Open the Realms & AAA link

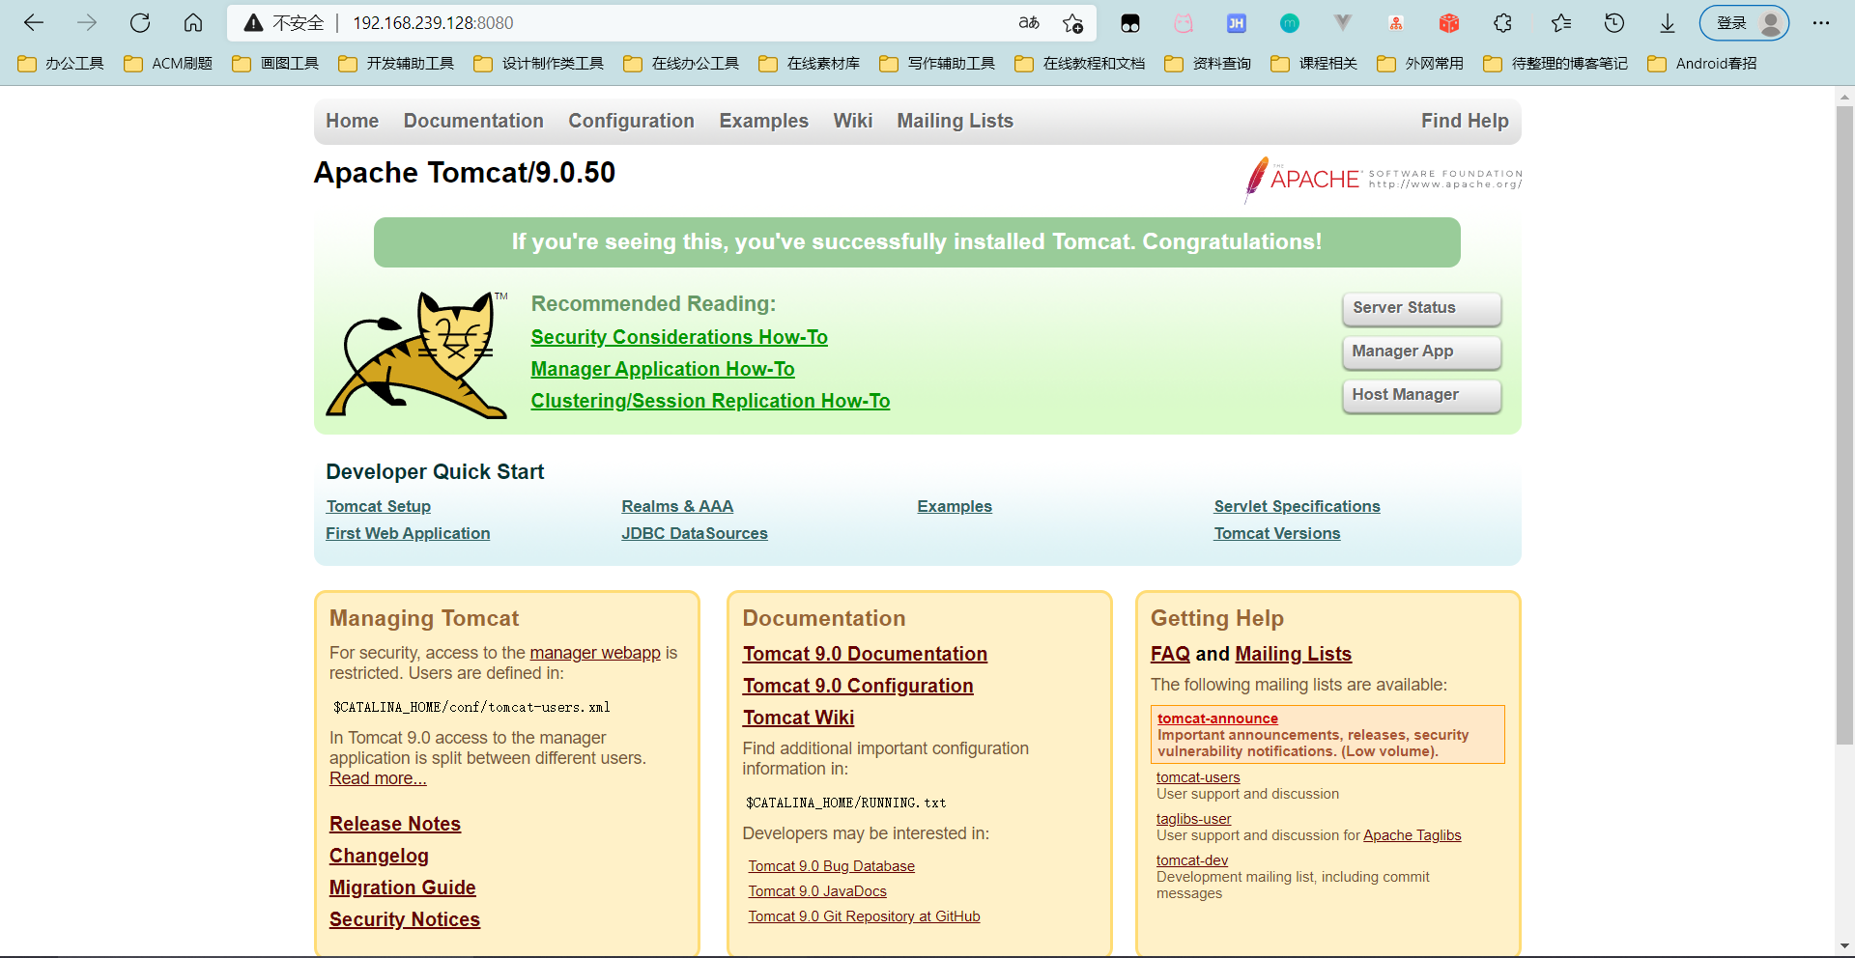coord(677,506)
